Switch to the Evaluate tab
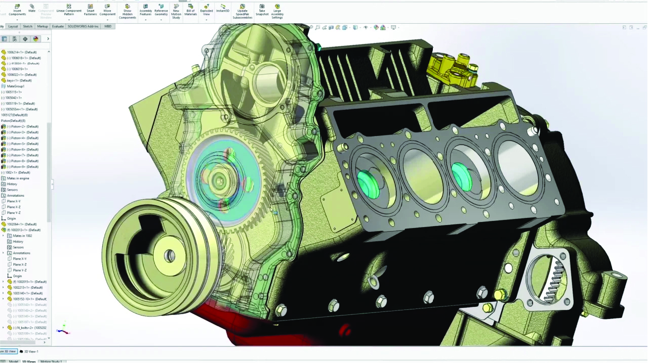The width and height of the screenshot is (648, 363). (x=58, y=26)
